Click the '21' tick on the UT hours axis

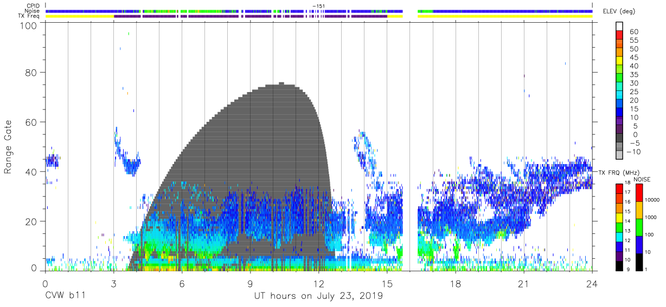pyautogui.click(x=524, y=283)
